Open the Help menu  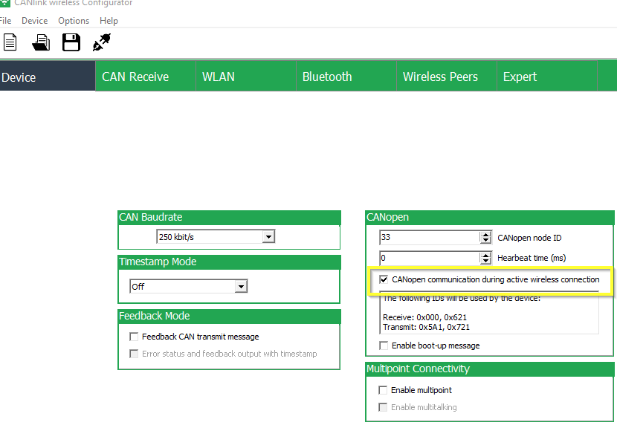click(x=109, y=21)
